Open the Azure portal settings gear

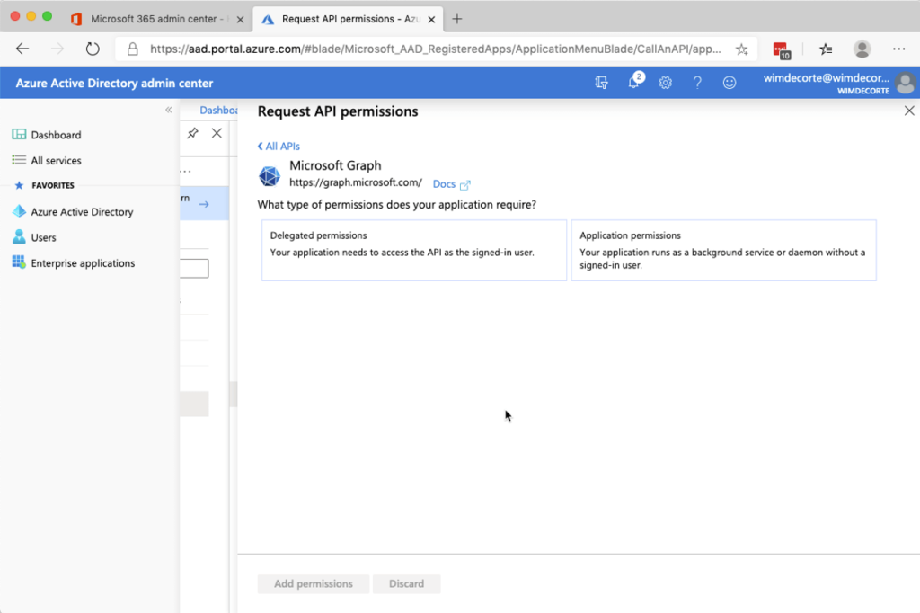pyautogui.click(x=665, y=82)
